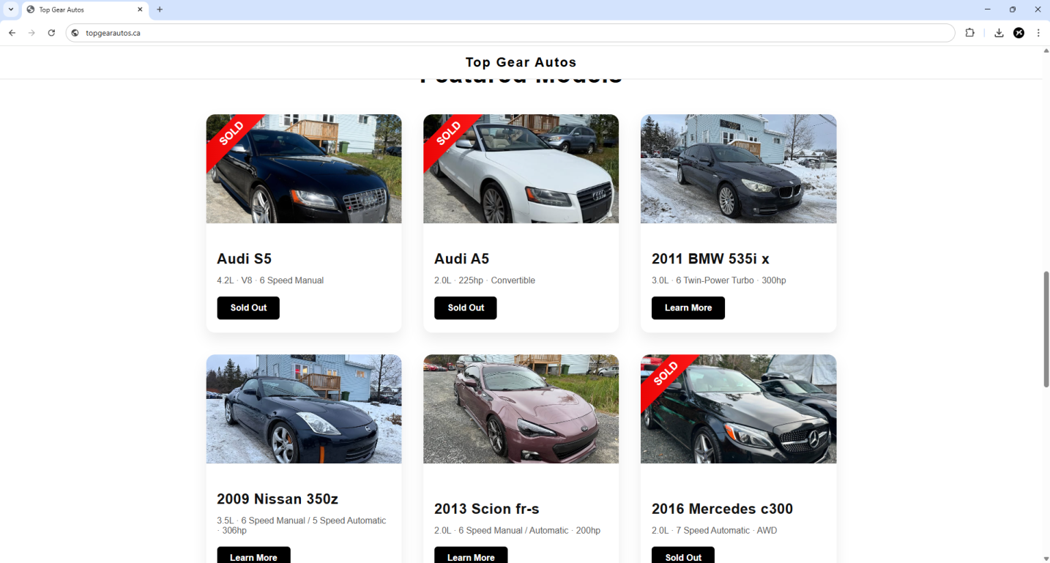View site information icon in address bar
Screen dimensions: 1050x563
[75, 33]
